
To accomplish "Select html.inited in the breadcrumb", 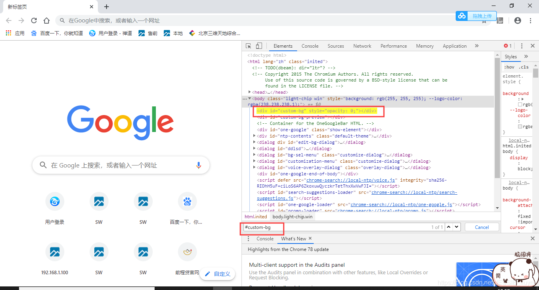I will 256,217.
